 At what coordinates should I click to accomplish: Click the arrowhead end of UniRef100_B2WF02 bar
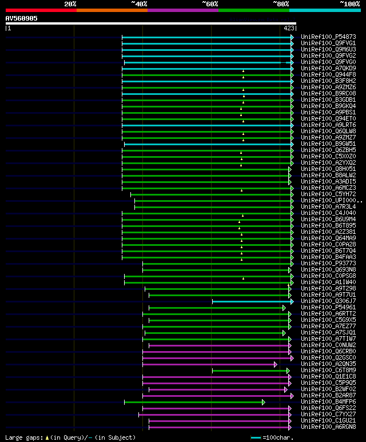click(285, 389)
